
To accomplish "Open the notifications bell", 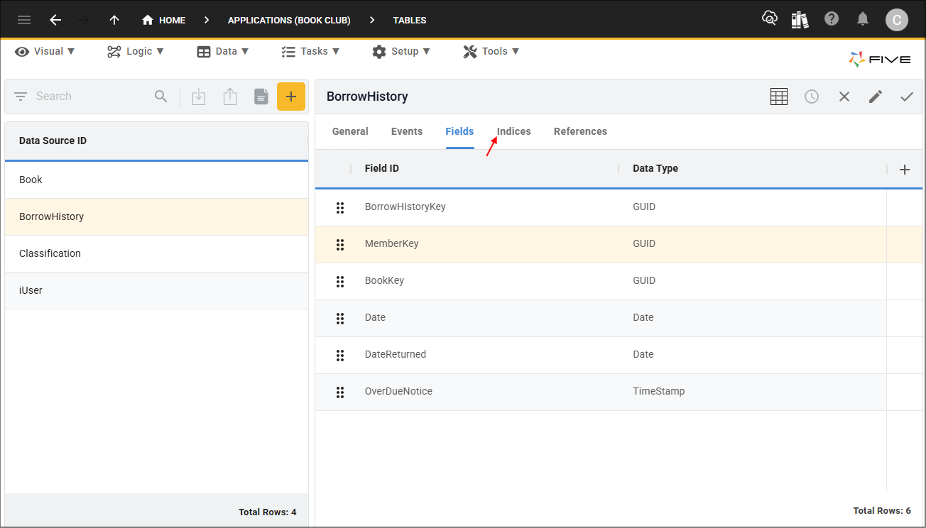I will [x=864, y=19].
